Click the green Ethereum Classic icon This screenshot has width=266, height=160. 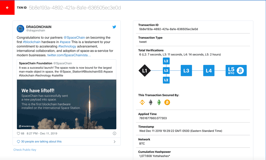(159, 102)
